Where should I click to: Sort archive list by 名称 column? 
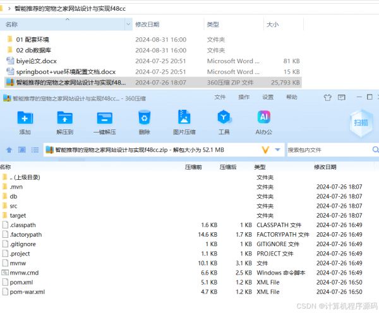coord(5,167)
